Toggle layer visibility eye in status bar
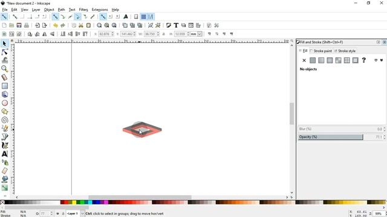The height and width of the screenshot is (217, 387). pos(57,213)
